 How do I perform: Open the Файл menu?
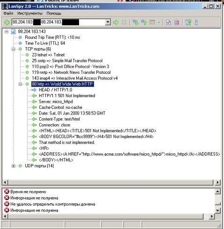[8, 14]
